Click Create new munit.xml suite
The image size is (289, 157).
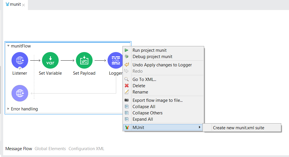238,128
